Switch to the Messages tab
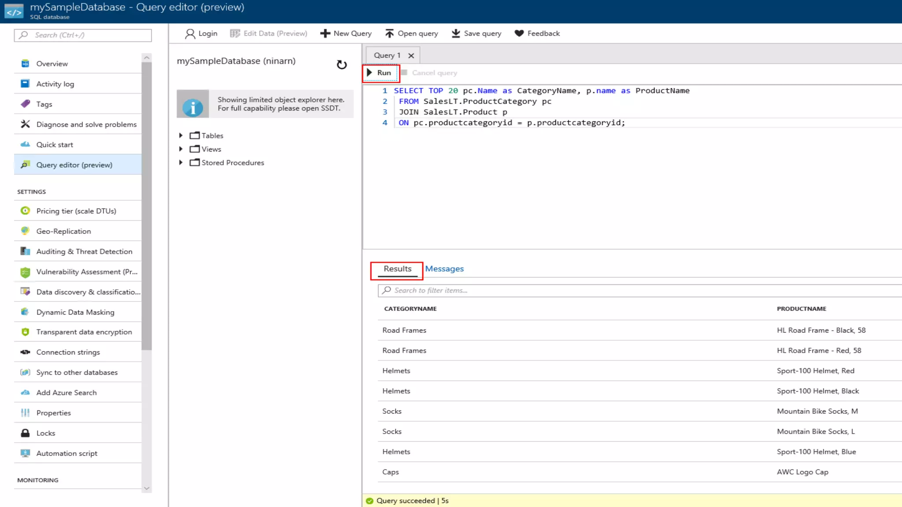902x507 pixels. [444, 269]
